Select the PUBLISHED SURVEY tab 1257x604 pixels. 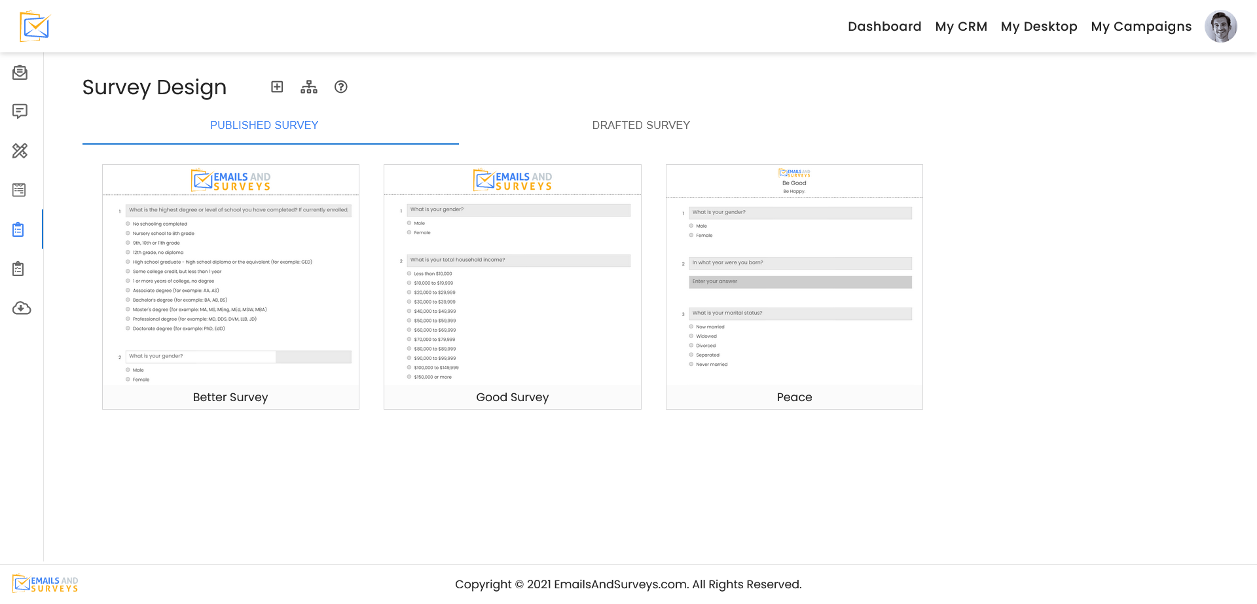(264, 125)
